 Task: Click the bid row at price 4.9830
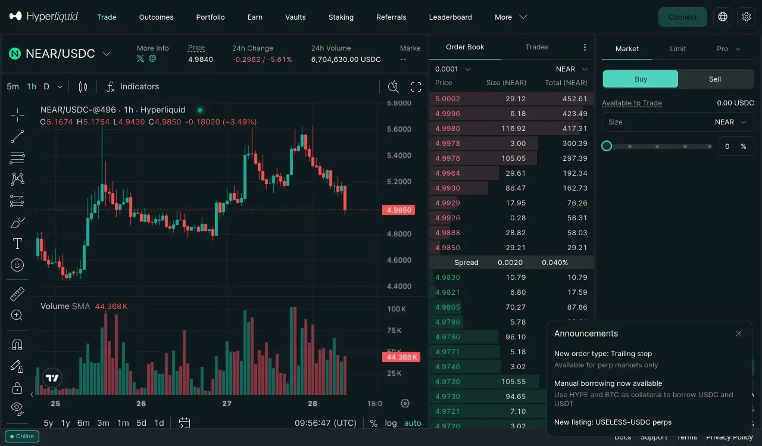(x=511, y=277)
